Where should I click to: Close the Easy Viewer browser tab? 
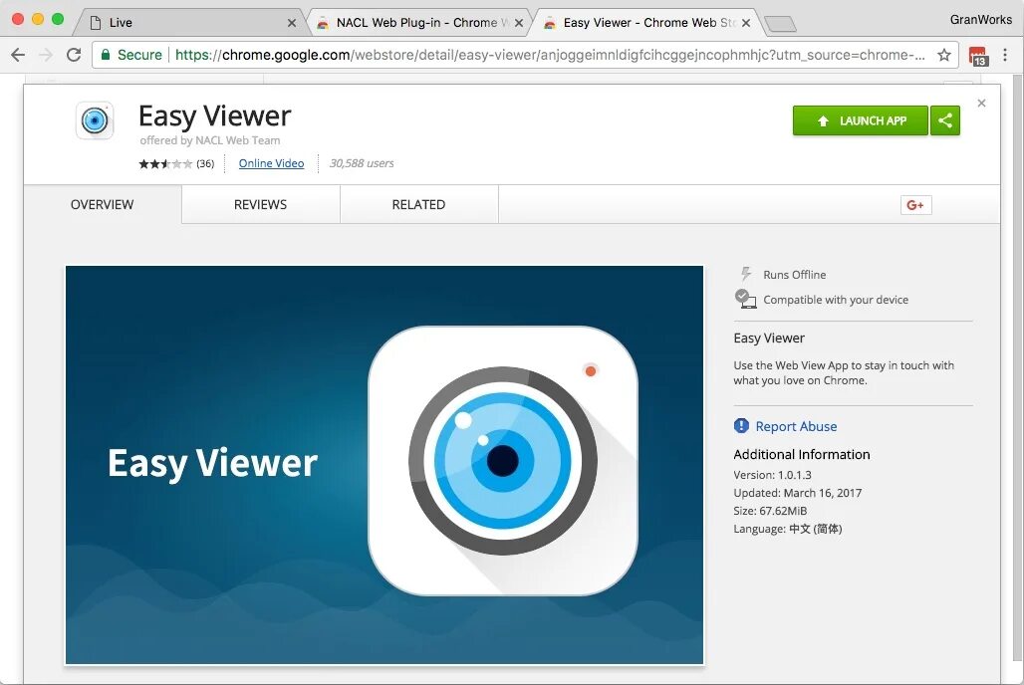746,23
